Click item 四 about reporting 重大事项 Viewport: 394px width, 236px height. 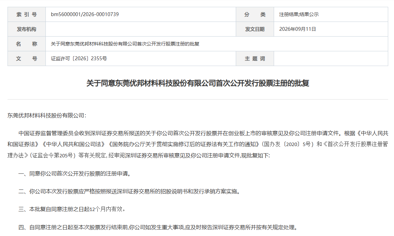[158, 227]
